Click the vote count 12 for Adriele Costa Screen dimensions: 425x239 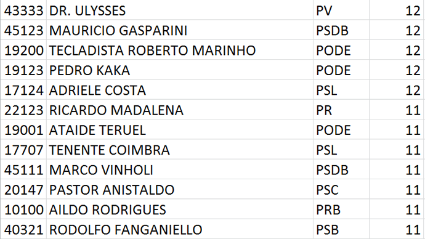pyautogui.click(x=397, y=90)
